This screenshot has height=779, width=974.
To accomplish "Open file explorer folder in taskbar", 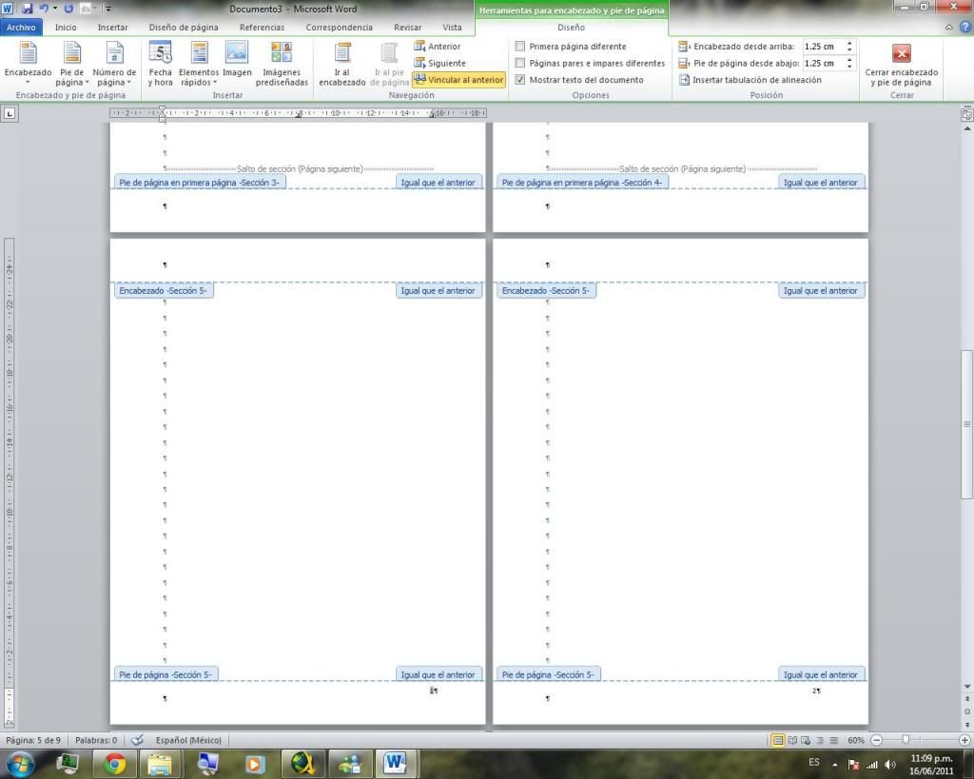I will coord(160,763).
